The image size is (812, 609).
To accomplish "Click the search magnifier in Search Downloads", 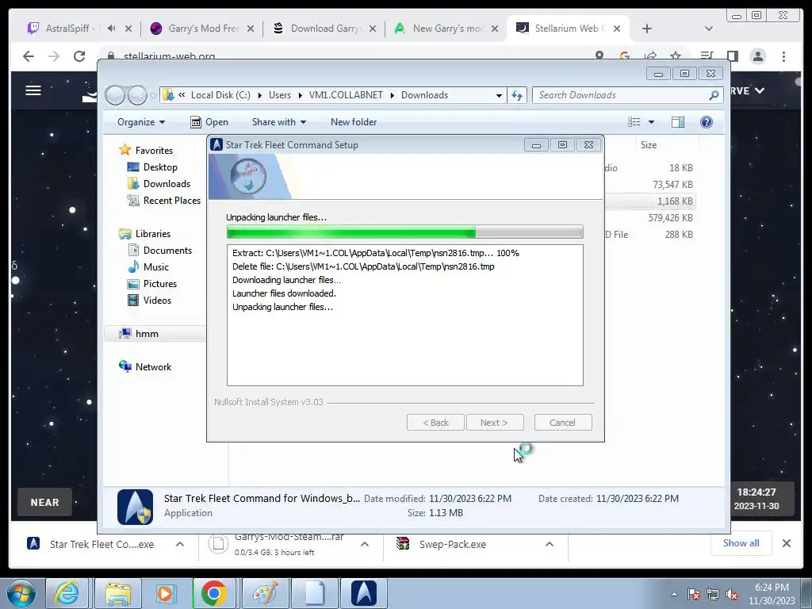I will pyautogui.click(x=714, y=95).
